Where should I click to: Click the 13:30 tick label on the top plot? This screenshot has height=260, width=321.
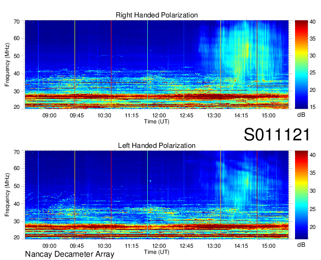point(214,115)
